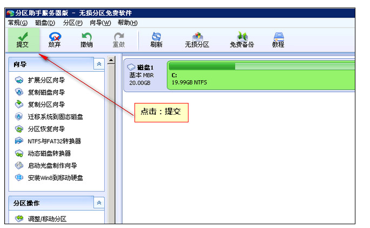This screenshot has width=370, height=228.
Task: Open the 教程 (Tutorial) icon
Action: coord(278,39)
